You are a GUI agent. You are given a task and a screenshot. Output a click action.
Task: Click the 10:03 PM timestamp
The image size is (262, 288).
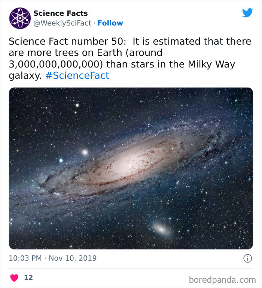pos(25,258)
